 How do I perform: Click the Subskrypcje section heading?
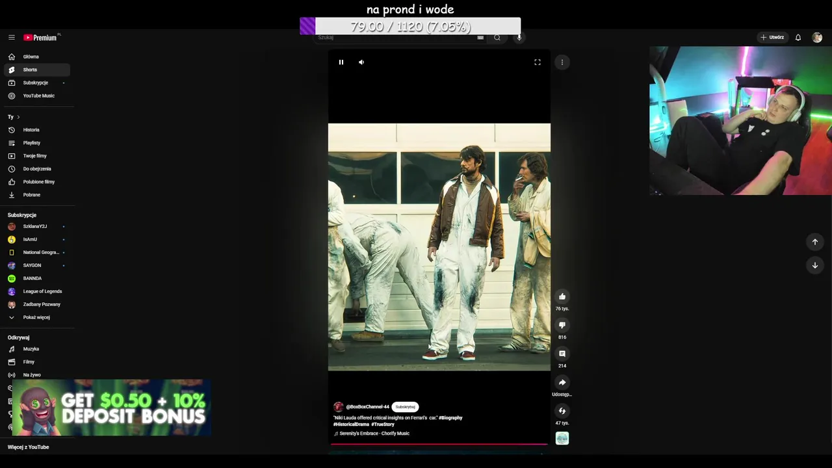(22, 215)
